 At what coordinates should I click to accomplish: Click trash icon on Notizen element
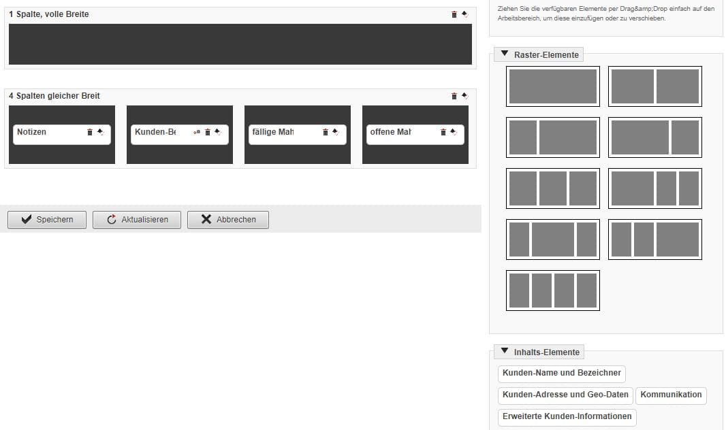(x=90, y=132)
